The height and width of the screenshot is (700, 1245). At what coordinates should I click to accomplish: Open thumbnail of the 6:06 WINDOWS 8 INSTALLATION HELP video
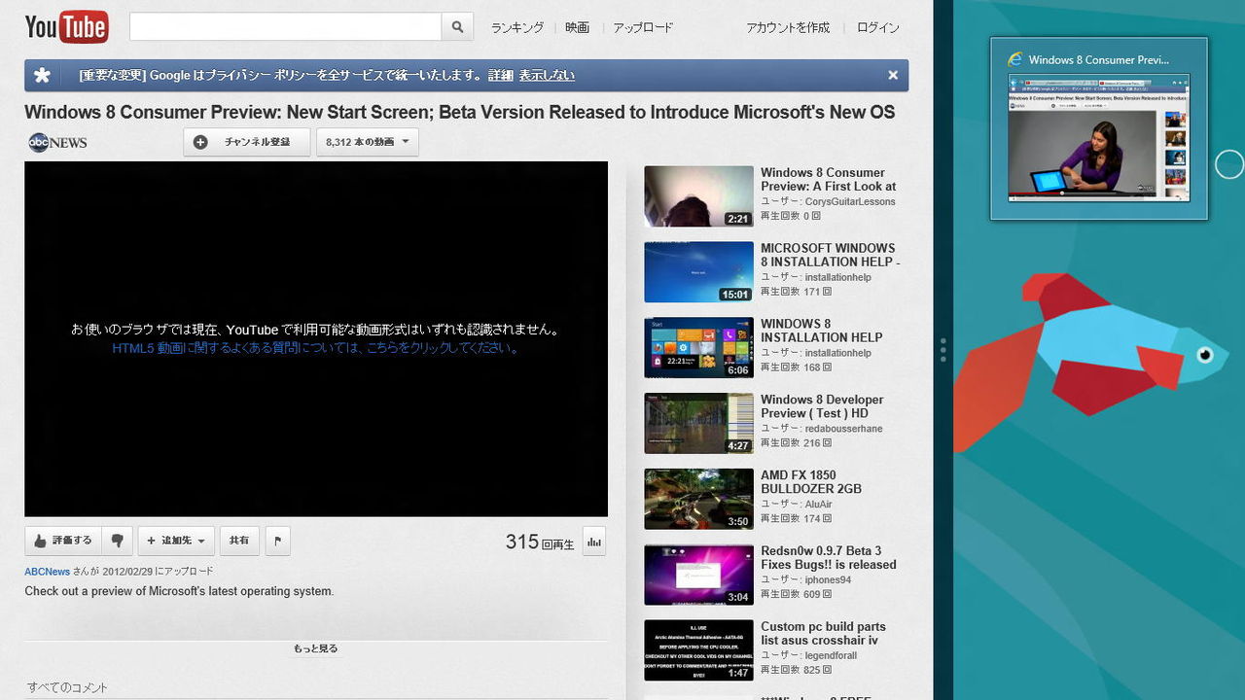698,348
